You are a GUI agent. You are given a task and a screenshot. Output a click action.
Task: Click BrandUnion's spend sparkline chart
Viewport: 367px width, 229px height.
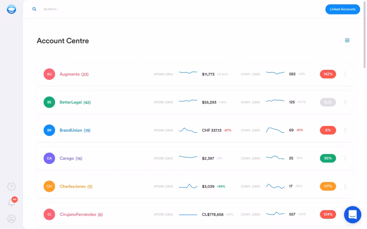(x=188, y=130)
